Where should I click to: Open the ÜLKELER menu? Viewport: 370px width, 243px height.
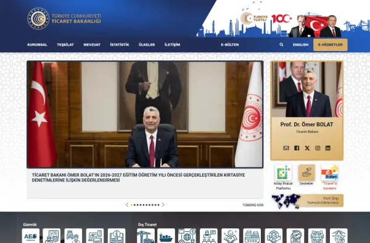point(147,45)
